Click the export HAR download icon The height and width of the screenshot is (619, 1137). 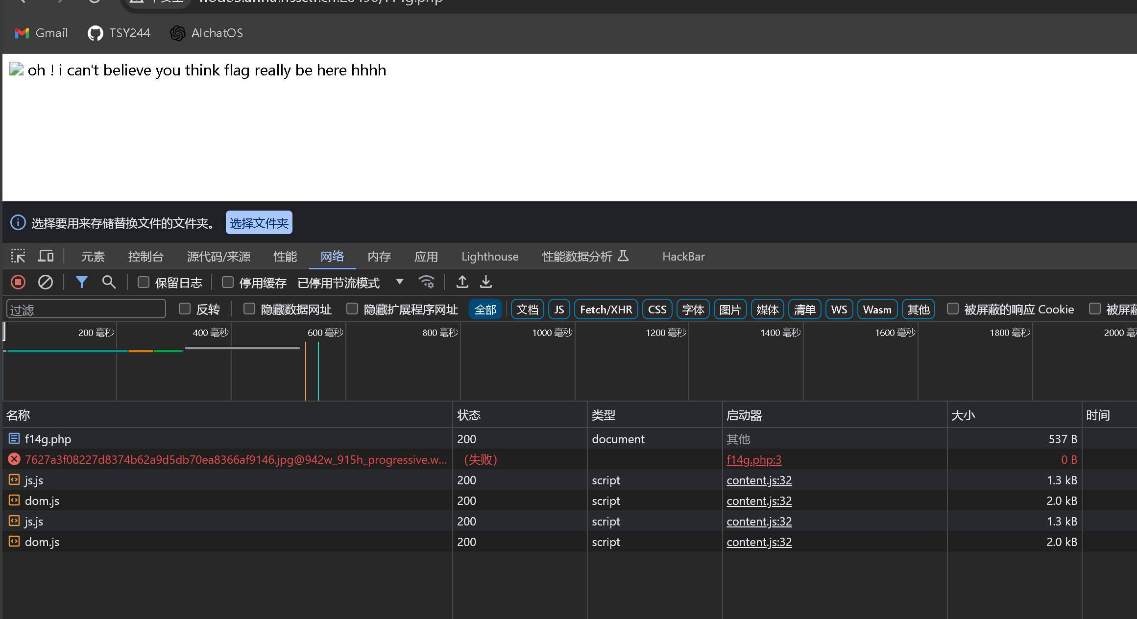click(486, 282)
